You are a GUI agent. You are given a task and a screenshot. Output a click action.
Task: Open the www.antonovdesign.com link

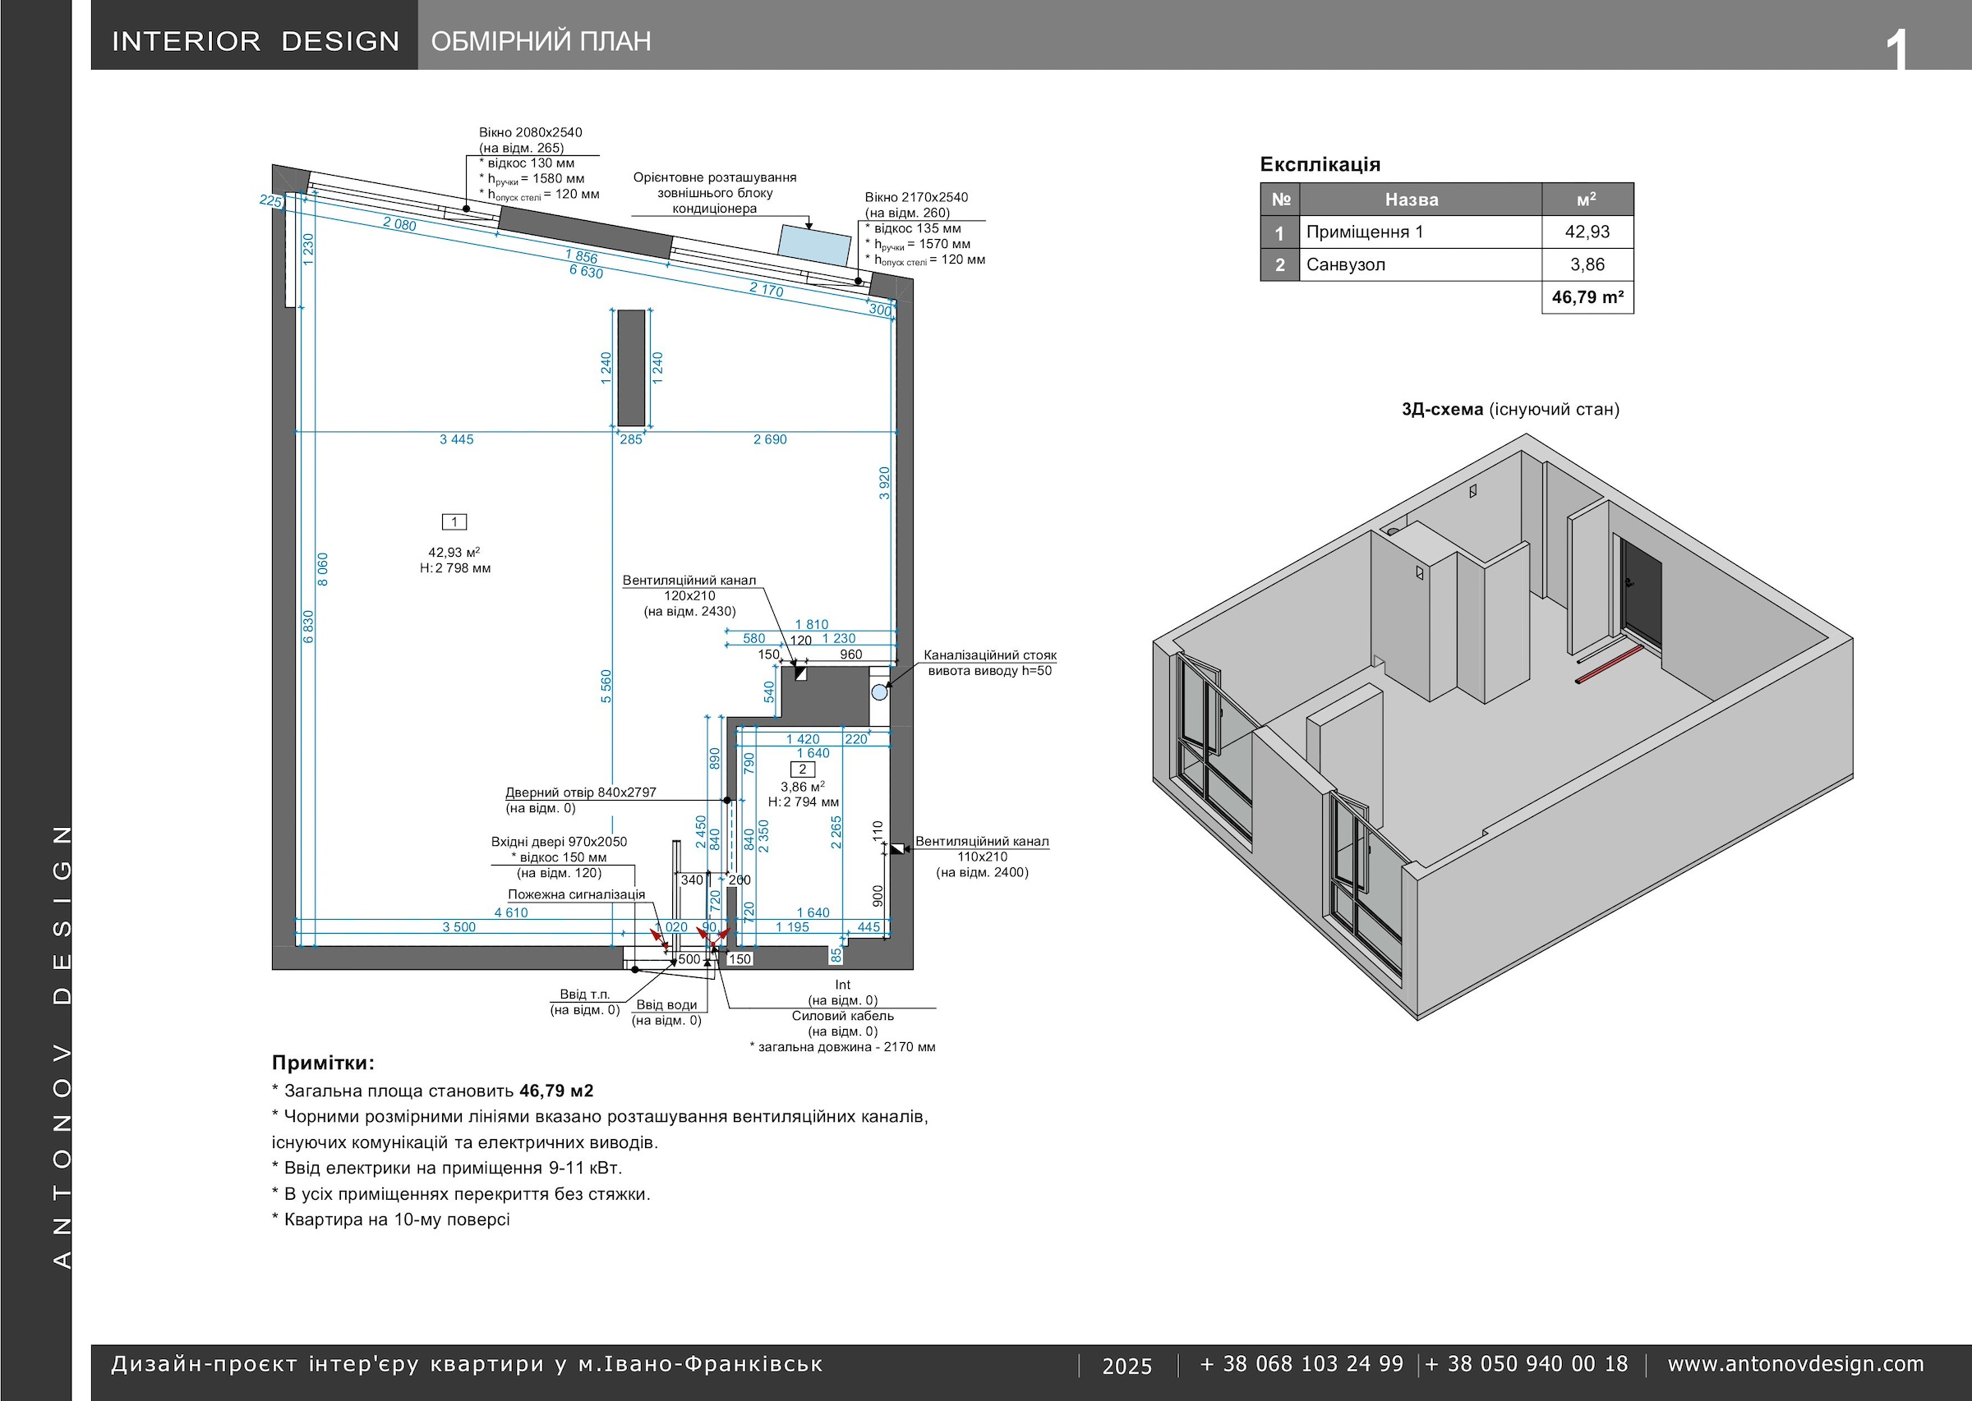click(x=1795, y=1364)
